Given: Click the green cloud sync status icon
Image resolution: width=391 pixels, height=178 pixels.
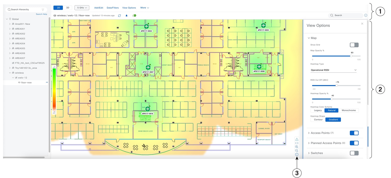Looking at the screenshot, I should pyautogui.click(x=134, y=15).
